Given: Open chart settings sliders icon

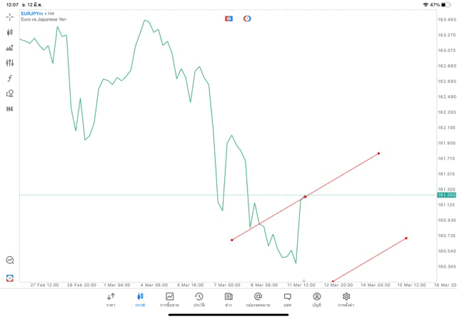Looking at the screenshot, I should 10,63.
